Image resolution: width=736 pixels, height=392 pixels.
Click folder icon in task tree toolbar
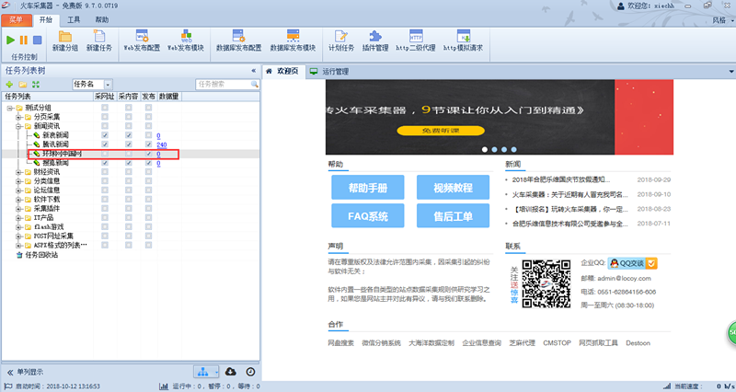tap(22, 85)
